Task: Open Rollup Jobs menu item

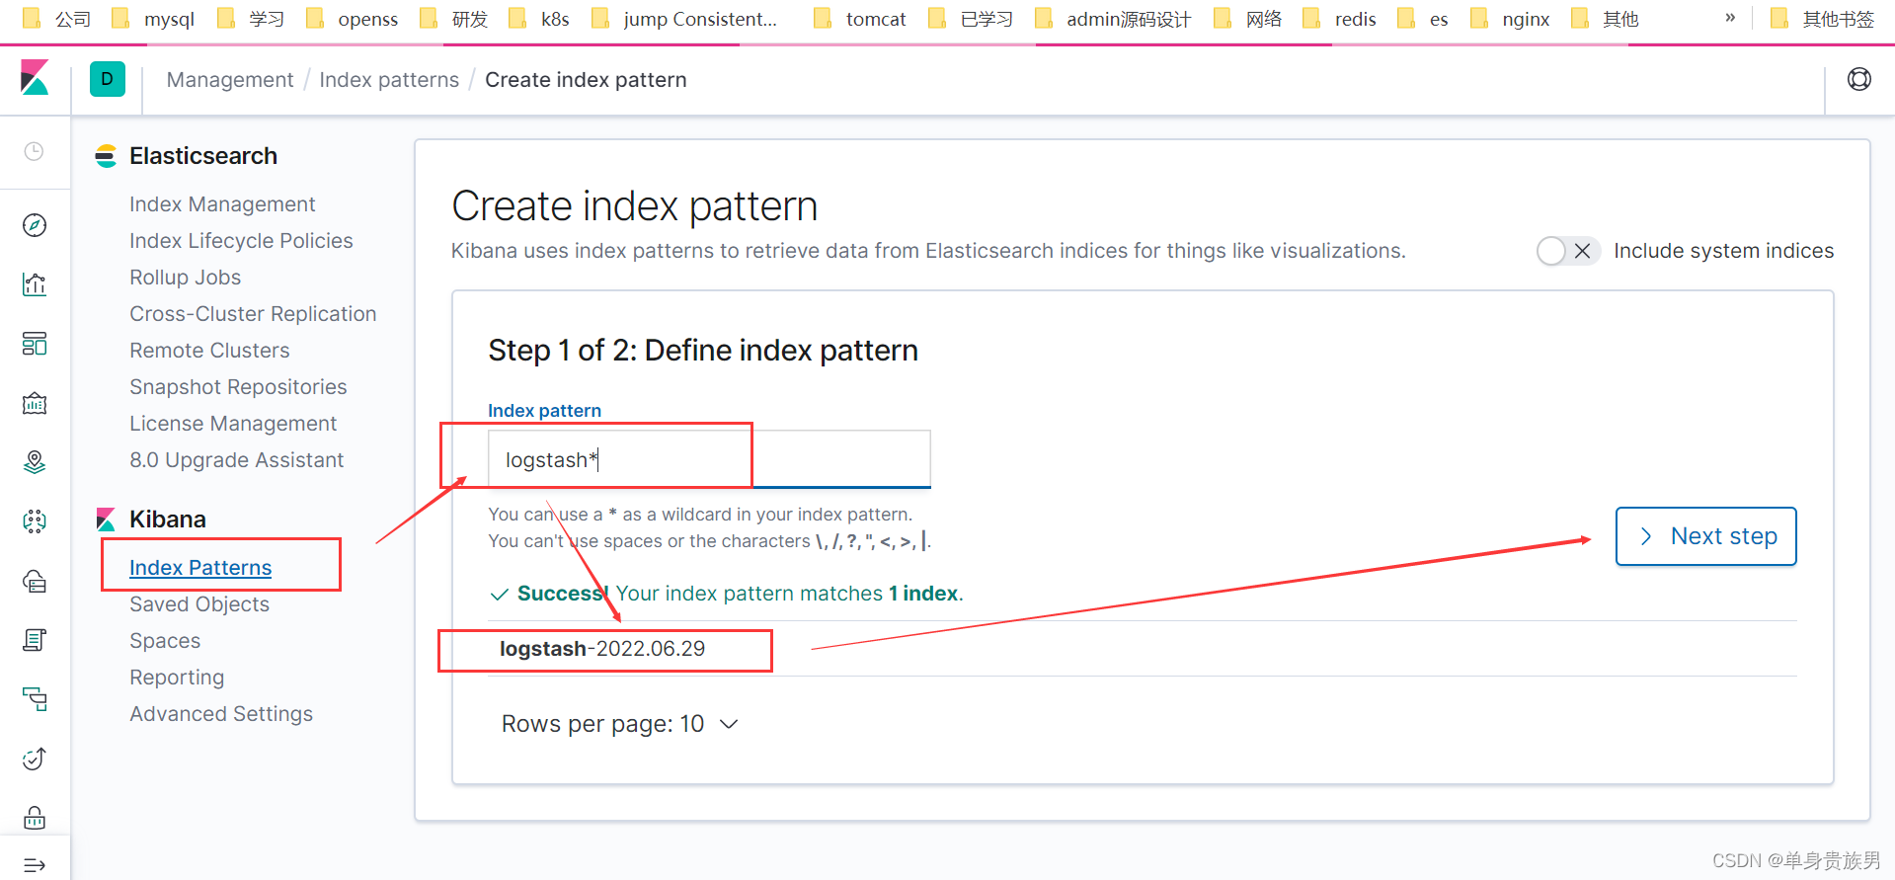Action: 186,278
